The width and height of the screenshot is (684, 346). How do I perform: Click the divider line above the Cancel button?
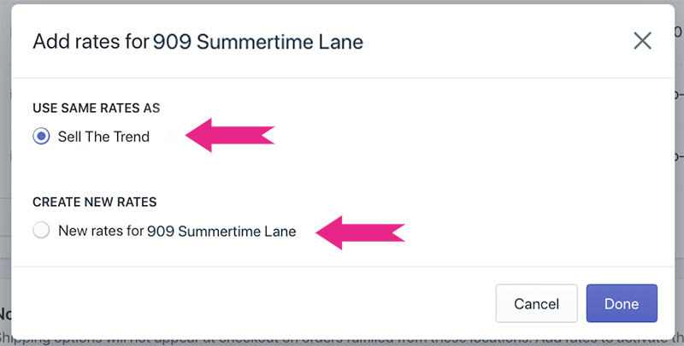click(342, 267)
